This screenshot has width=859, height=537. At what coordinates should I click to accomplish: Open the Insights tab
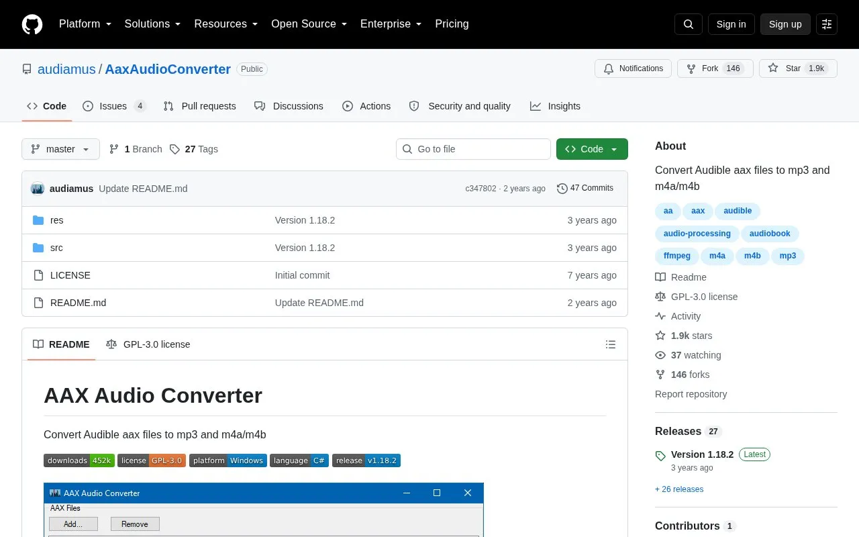tap(555, 106)
